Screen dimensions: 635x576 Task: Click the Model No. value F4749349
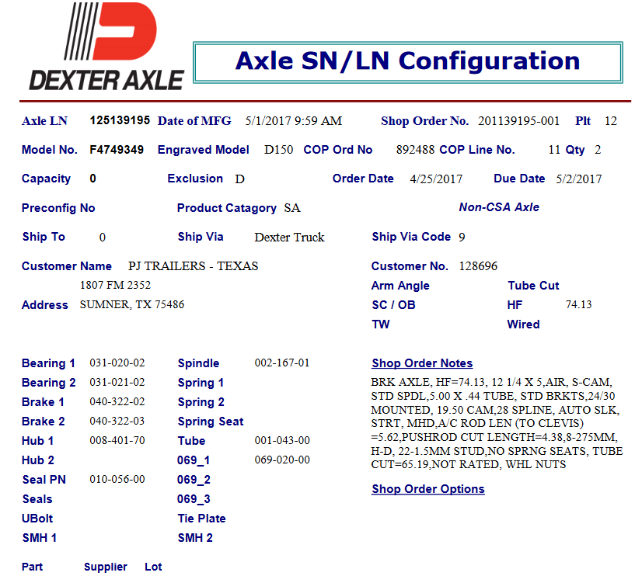pyautogui.click(x=117, y=150)
